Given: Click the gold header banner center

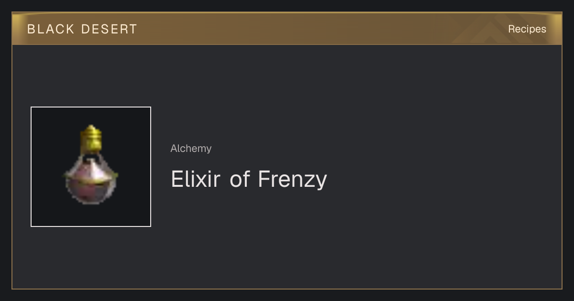Looking at the screenshot, I should pyautogui.click(x=287, y=29).
